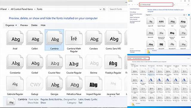Select Arial Rounded MT Bold font icon
The height and width of the screenshot is (108, 191).
183,21
